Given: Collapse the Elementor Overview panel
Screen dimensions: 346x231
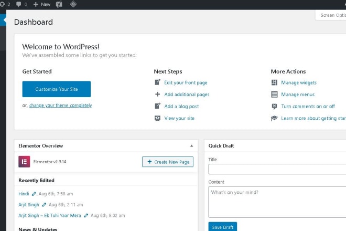Looking at the screenshot, I should [x=191, y=145].
